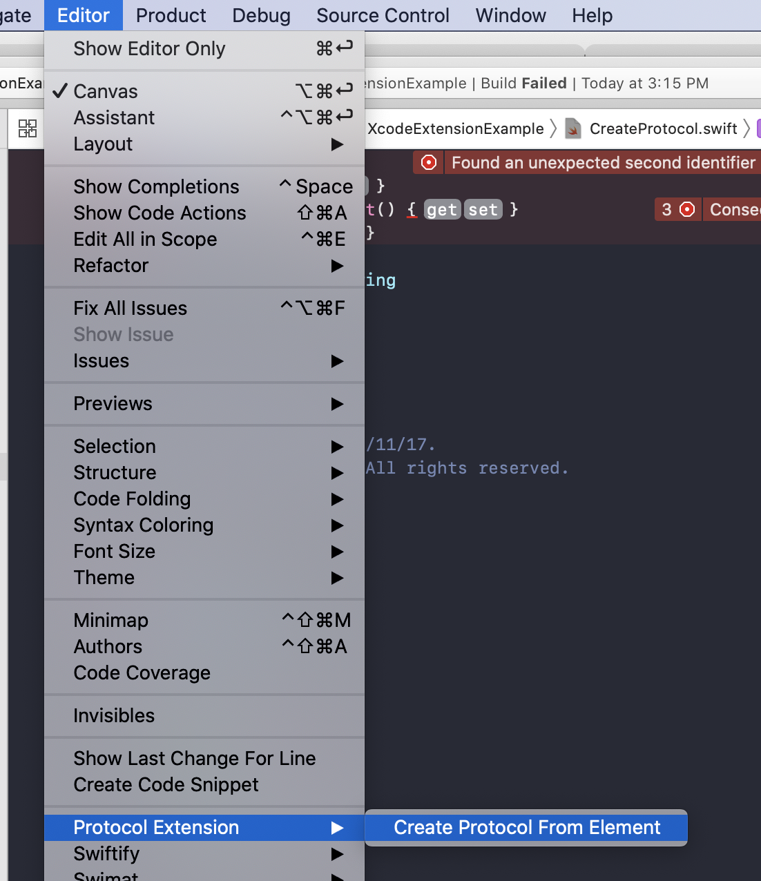Image resolution: width=761 pixels, height=881 pixels.
Task: Expand the Font Size submenu
Action: [204, 552]
